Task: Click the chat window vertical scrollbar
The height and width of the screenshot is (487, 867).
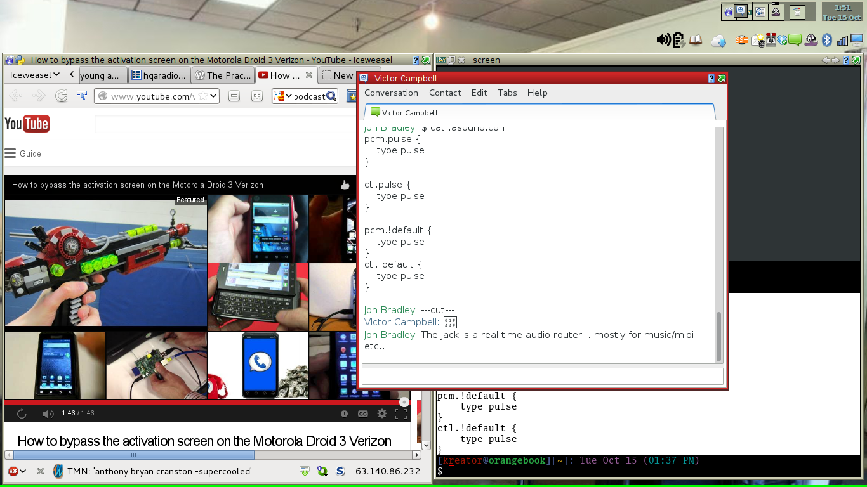Action: tap(719, 336)
